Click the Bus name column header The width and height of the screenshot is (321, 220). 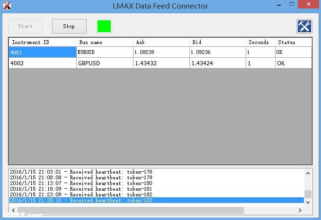pos(105,42)
